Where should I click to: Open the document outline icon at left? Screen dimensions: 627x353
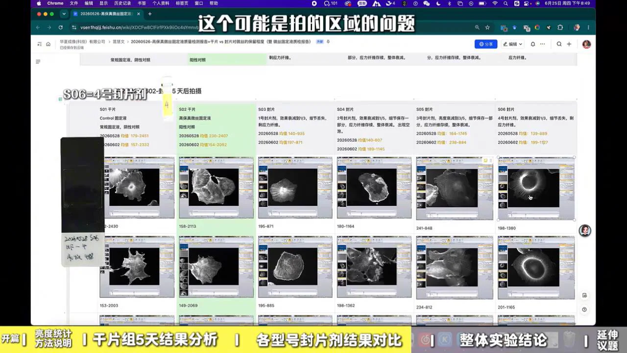(38, 62)
